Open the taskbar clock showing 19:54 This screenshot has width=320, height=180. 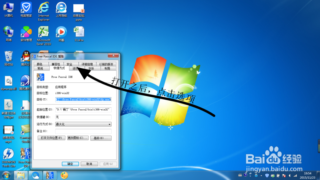308,176
